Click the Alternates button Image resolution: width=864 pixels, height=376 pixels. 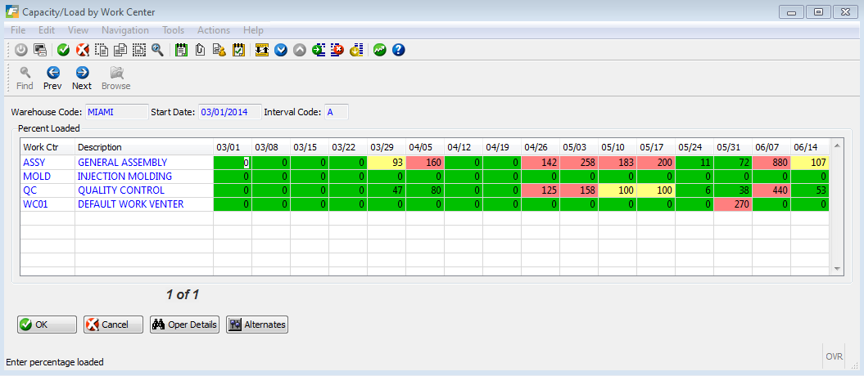point(257,325)
